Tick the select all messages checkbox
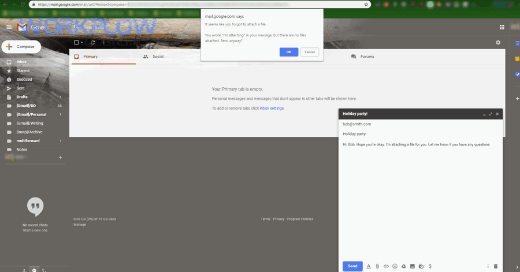Screen dimensions: 520x272 [76, 43]
